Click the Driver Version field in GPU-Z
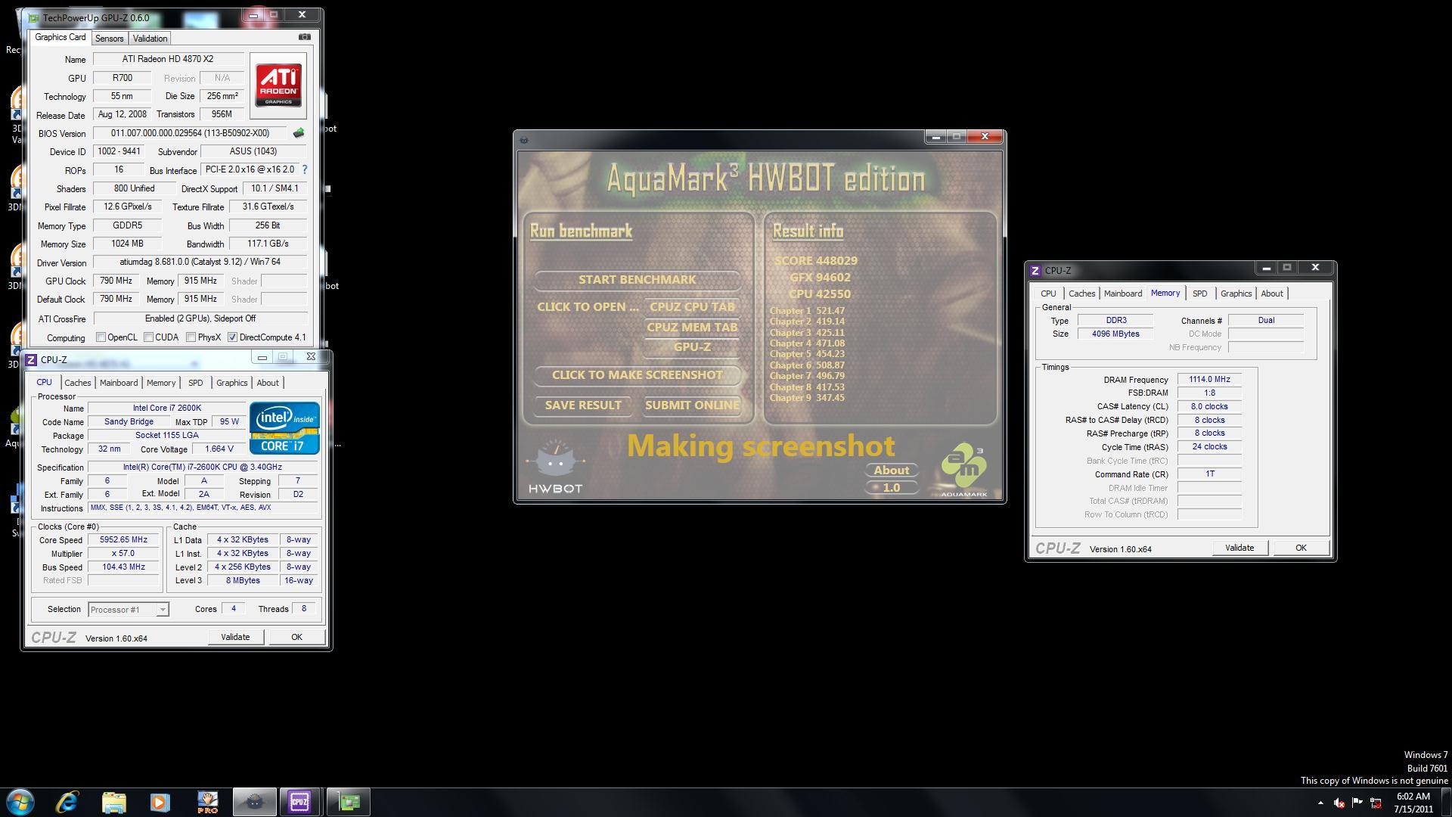 (x=200, y=262)
